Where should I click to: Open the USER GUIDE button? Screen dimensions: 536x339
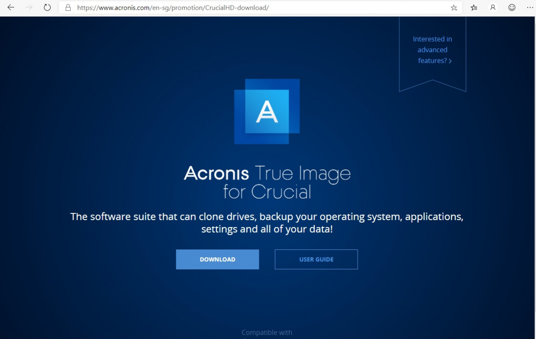(316, 260)
